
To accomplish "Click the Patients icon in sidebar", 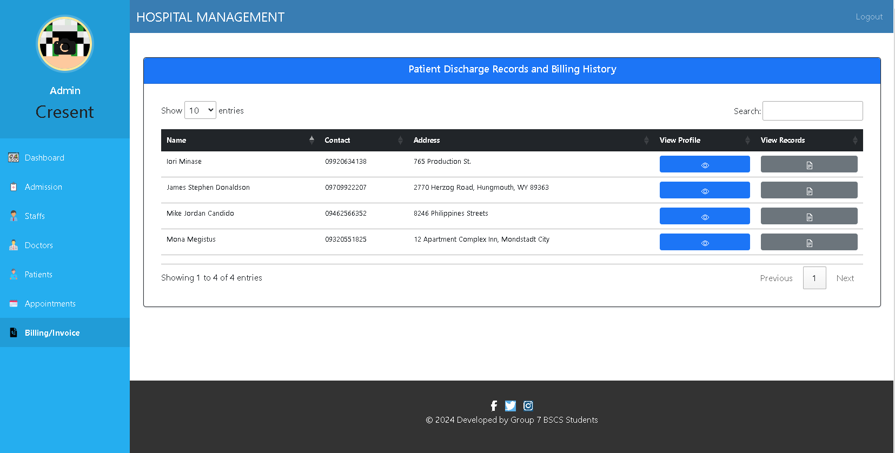I will coord(14,275).
